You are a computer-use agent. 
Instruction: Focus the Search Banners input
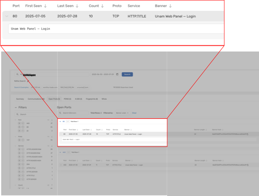click(x=74, y=113)
